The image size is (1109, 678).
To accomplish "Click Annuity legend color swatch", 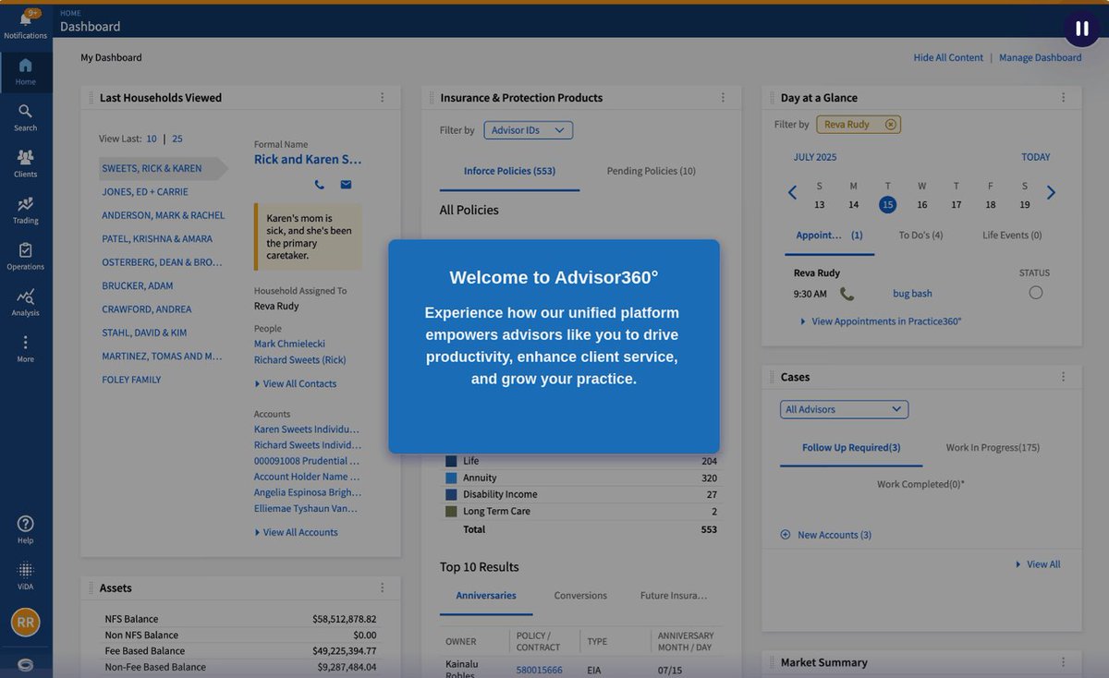I will (x=451, y=478).
